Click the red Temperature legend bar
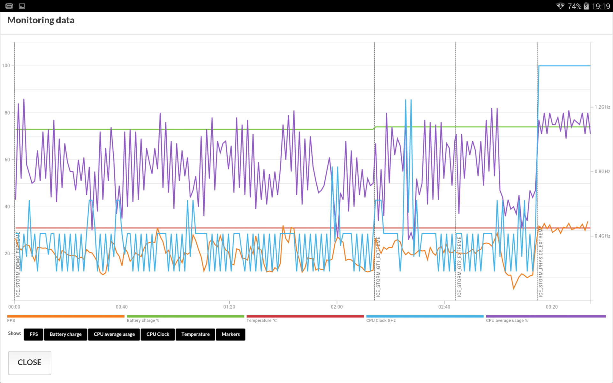 [x=305, y=316]
